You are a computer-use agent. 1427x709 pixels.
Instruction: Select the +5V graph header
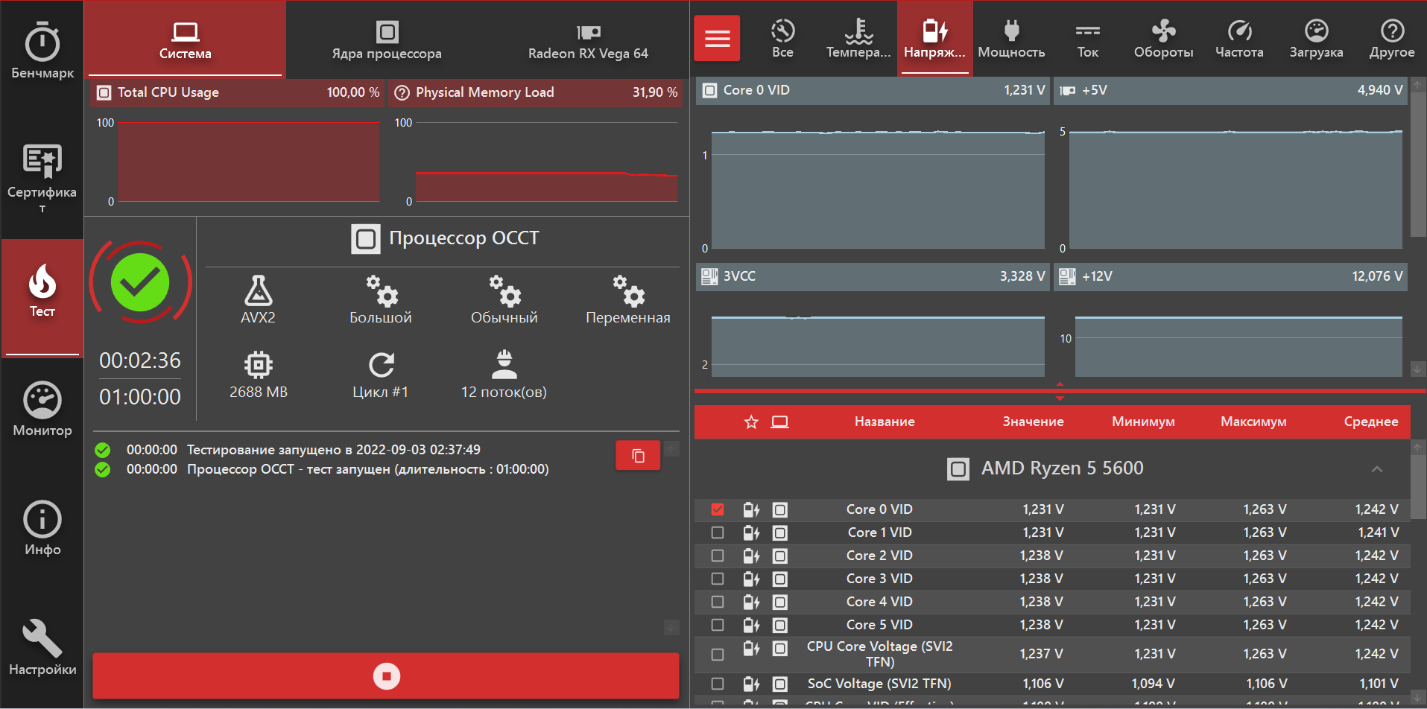tap(1230, 90)
